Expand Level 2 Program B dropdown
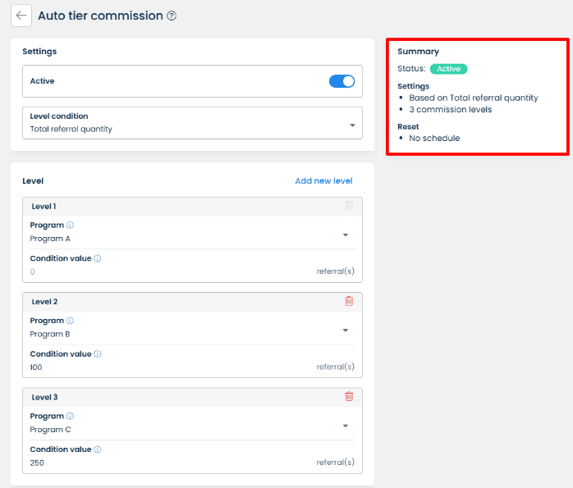This screenshot has width=573, height=488. pos(346,331)
